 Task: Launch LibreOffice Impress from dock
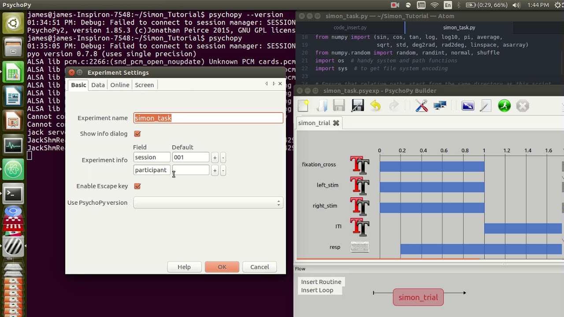pos(13,121)
